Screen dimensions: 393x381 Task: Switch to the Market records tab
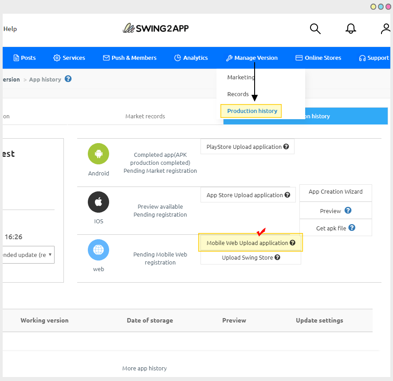coord(145,116)
